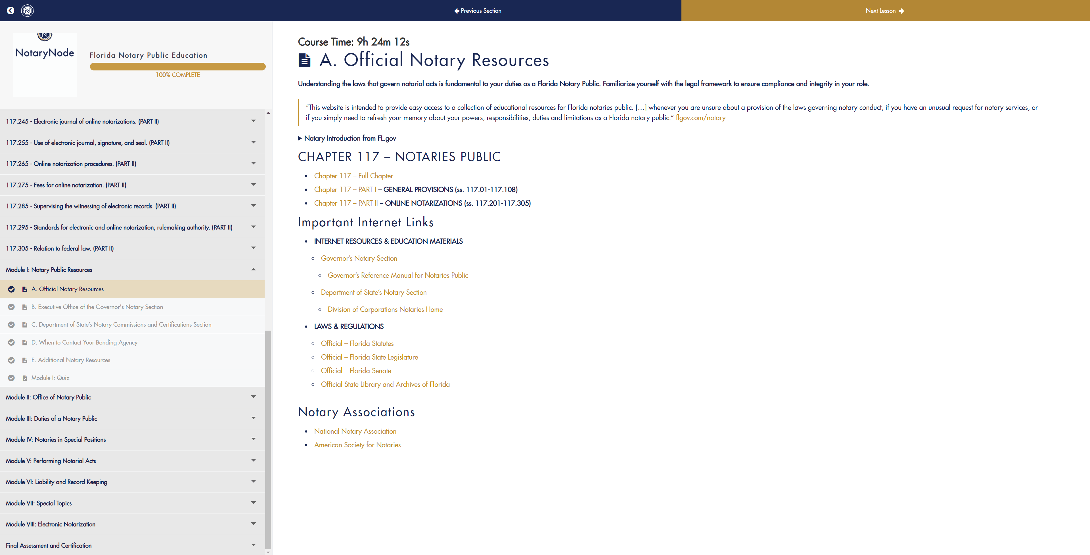Click the checkmark beside B. Executive Office of the Governor's Notary Section
1090x555 pixels.
pyautogui.click(x=11, y=307)
